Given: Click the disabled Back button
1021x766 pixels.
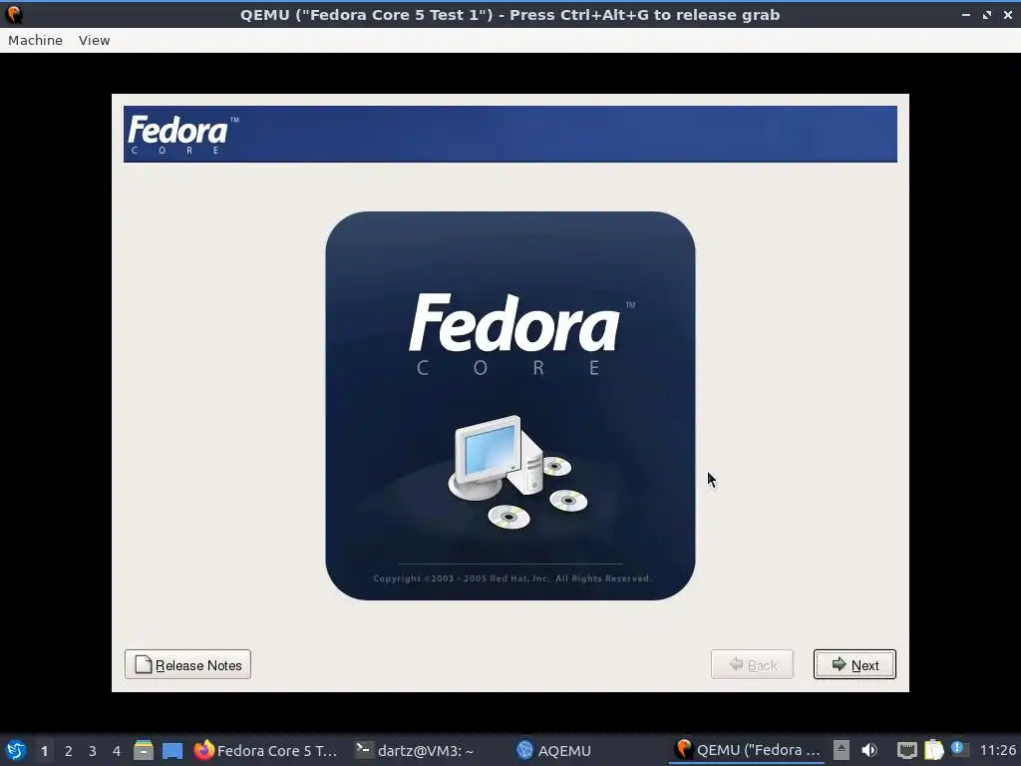Looking at the screenshot, I should (x=752, y=664).
